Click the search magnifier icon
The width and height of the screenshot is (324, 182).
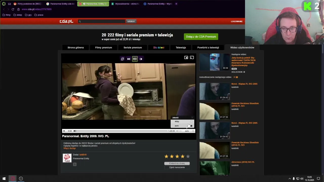pyautogui.click(x=80, y=21)
